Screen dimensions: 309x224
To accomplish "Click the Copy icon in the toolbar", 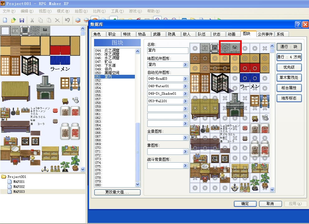I will (40, 20).
